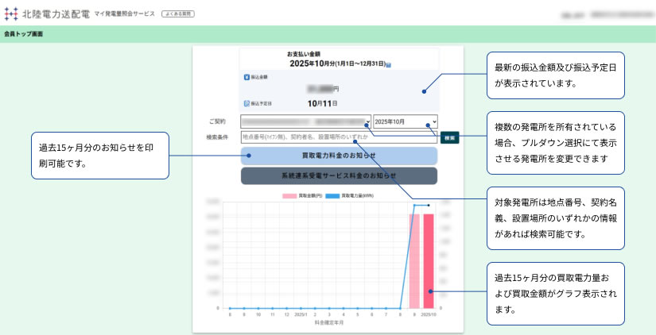Toggle 買取金額(円) series in chart legend

click(299, 195)
